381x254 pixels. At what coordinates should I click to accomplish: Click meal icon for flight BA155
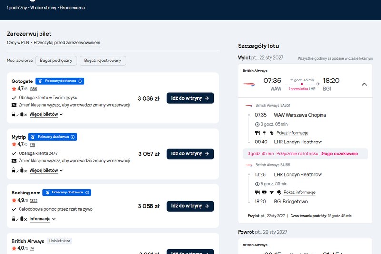(257, 193)
